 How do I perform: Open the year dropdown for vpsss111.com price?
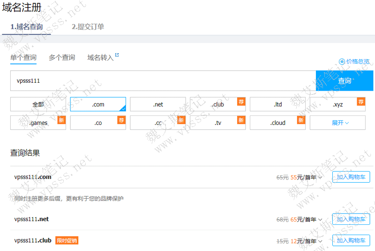point(320,177)
